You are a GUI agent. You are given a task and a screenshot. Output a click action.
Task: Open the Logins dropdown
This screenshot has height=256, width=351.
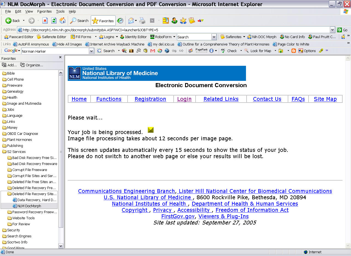(x=108, y=37)
